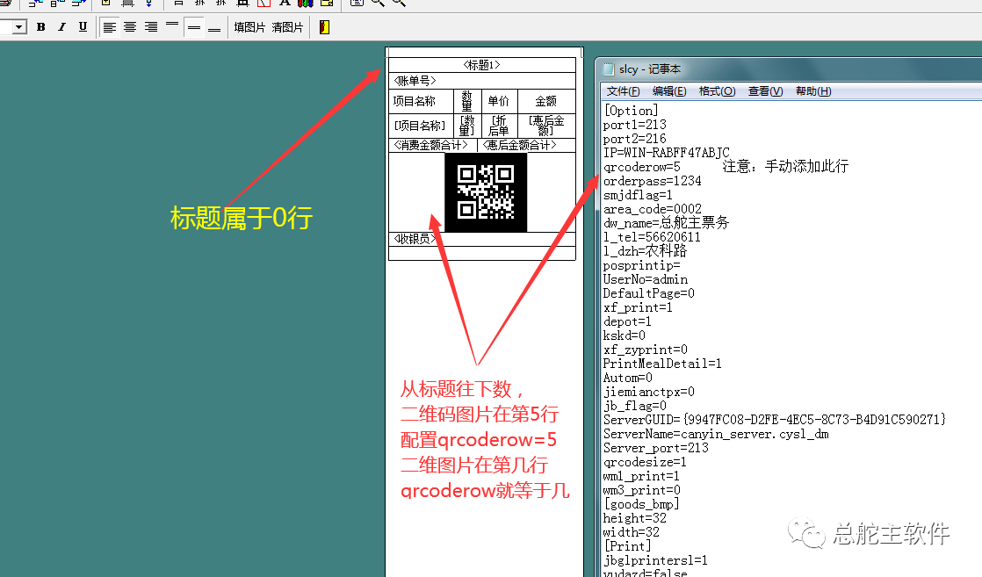Click the l_dzh=农科路 line
The image size is (982, 577).
[x=645, y=250]
